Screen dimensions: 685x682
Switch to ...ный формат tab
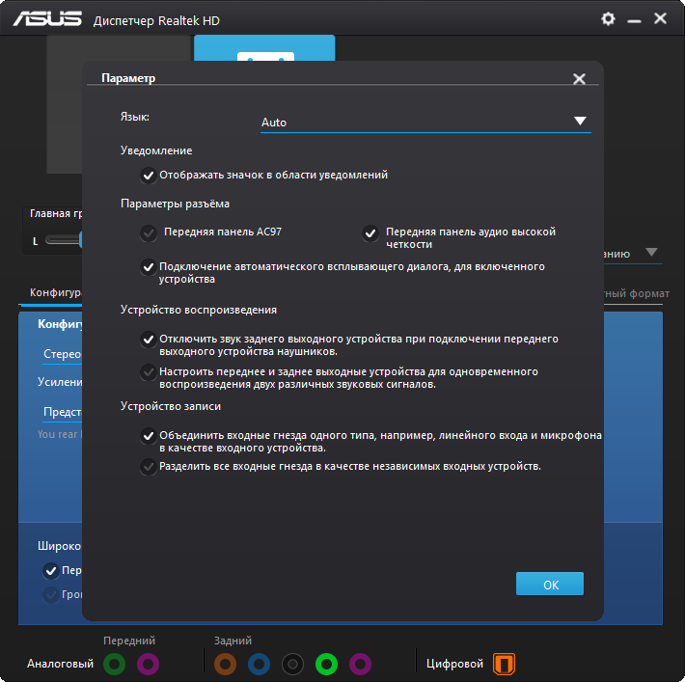click(x=636, y=293)
